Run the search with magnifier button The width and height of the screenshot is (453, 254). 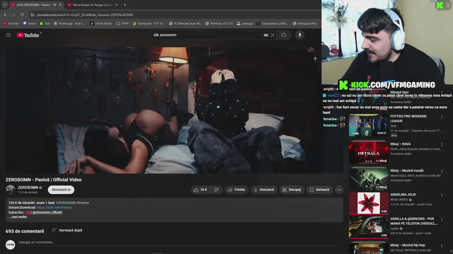[284, 35]
